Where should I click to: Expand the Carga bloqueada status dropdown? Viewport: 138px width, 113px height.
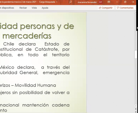(57, 2)
